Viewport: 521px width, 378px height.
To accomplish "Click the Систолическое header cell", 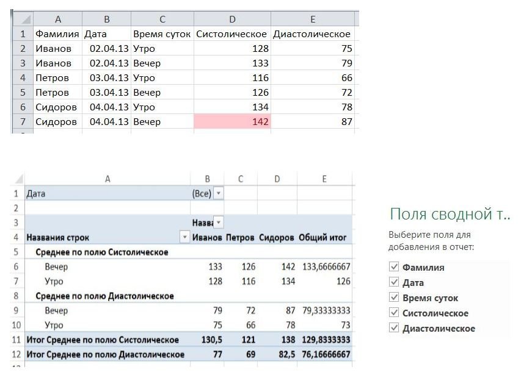I will [231, 34].
